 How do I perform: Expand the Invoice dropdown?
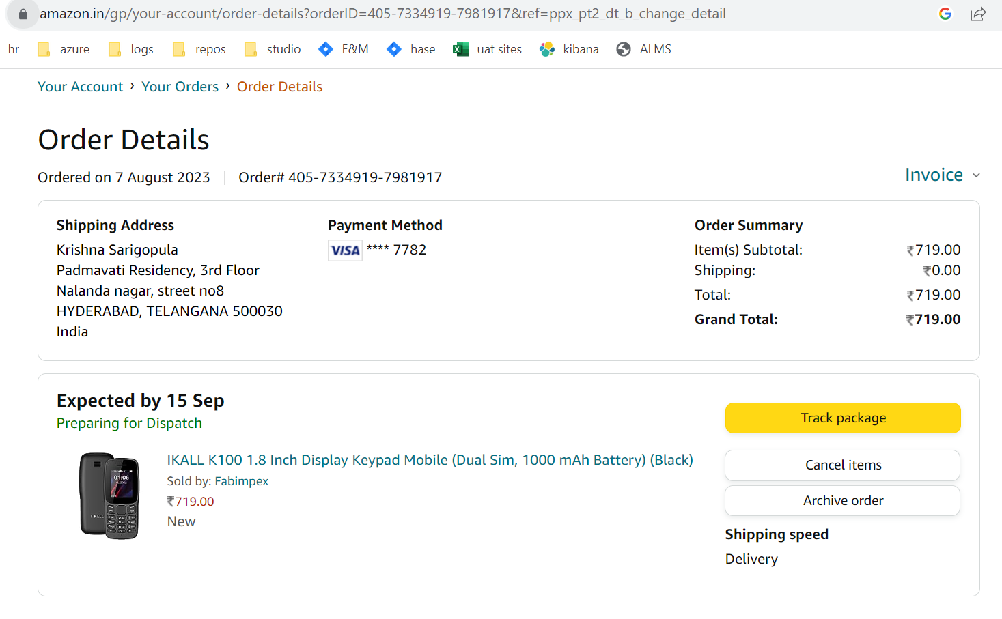pyautogui.click(x=942, y=175)
